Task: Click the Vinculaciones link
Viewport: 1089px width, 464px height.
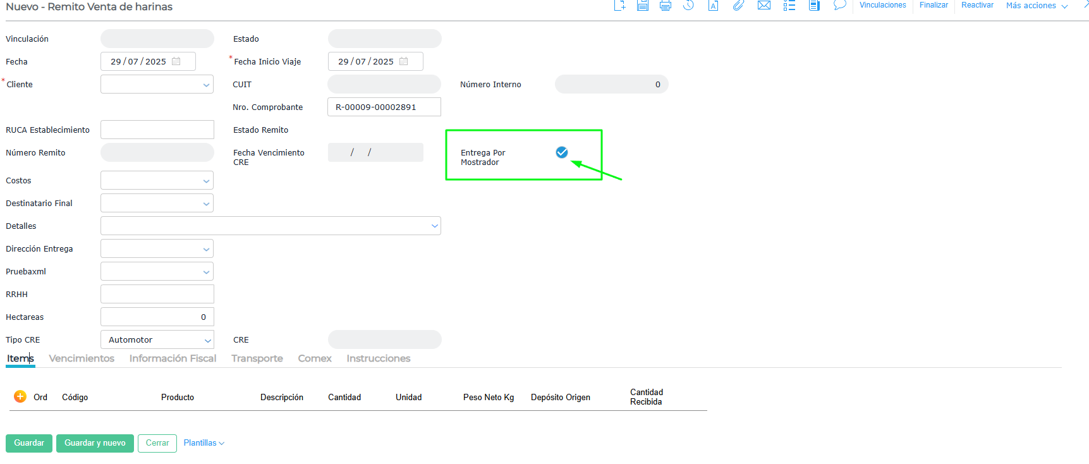Action: click(882, 5)
